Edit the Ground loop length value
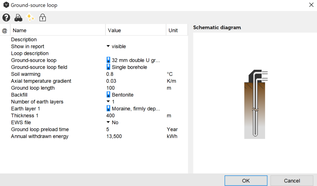The width and height of the screenshot is (317, 186). (x=111, y=88)
